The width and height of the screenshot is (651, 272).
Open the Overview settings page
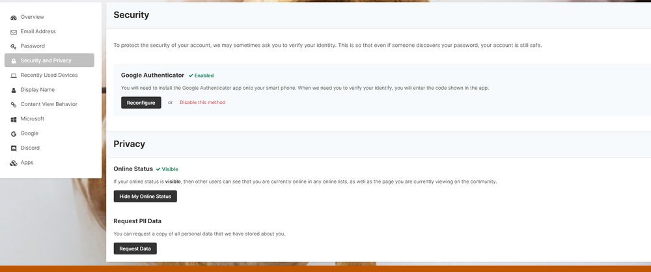32,17
